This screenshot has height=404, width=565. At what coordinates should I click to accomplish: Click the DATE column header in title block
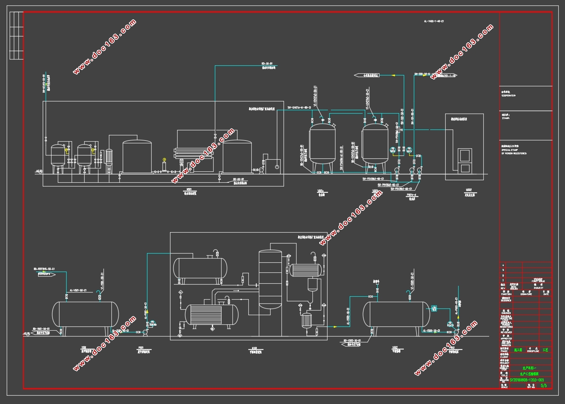546,294
